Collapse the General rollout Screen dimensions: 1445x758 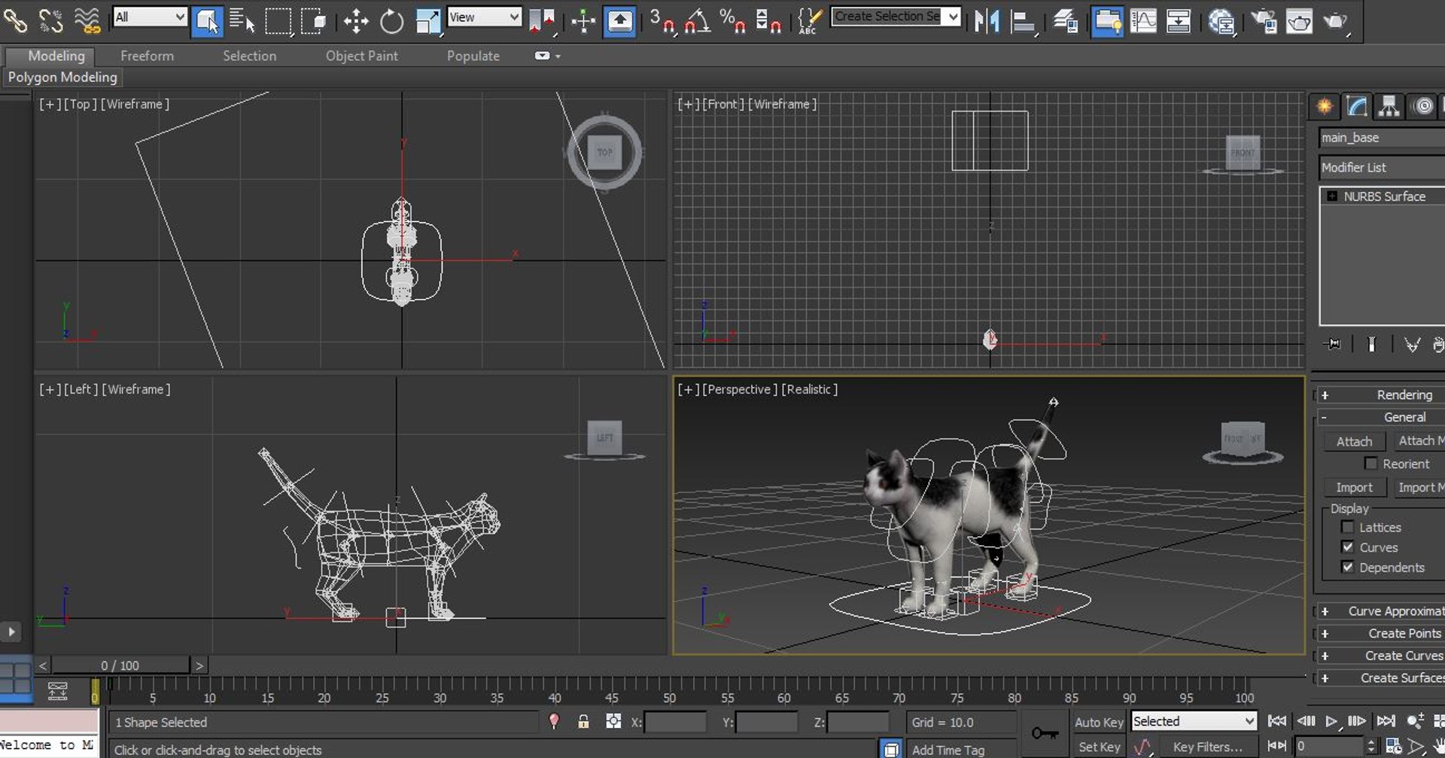pos(1380,417)
